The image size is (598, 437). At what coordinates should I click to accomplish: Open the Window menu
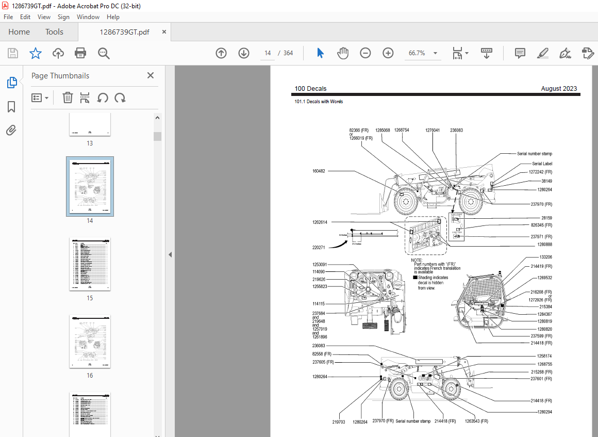click(88, 17)
